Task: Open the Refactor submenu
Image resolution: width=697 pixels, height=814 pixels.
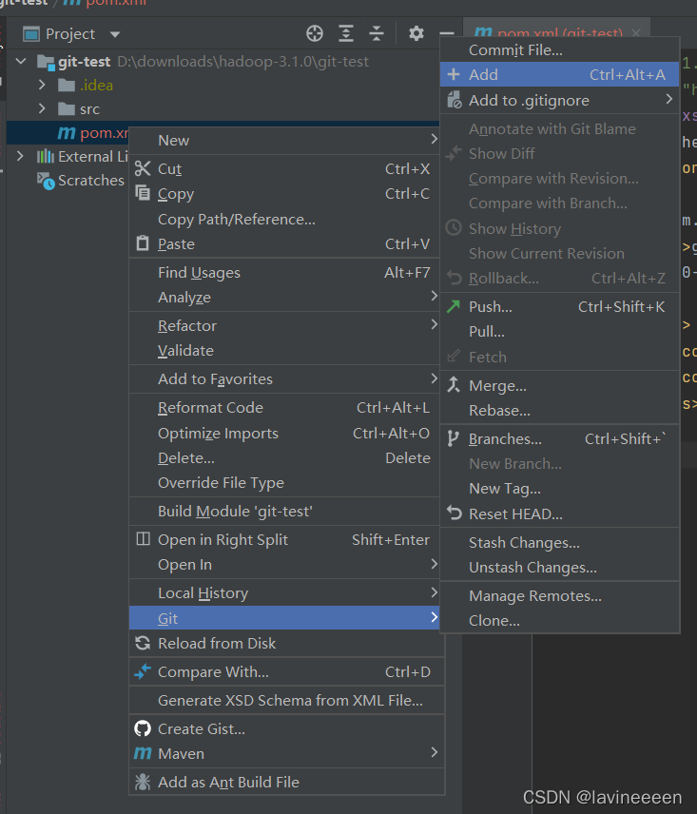Action: (x=284, y=326)
